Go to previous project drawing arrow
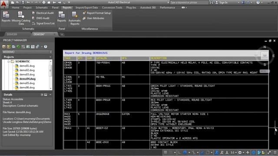Viewport: 278px width, 156px height. (54, 3)
